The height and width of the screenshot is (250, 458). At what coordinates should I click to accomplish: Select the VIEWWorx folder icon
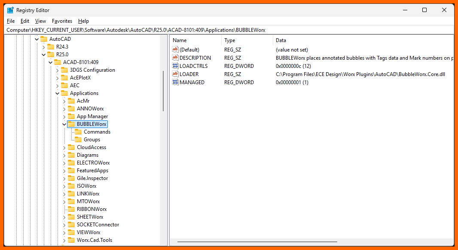(71, 232)
